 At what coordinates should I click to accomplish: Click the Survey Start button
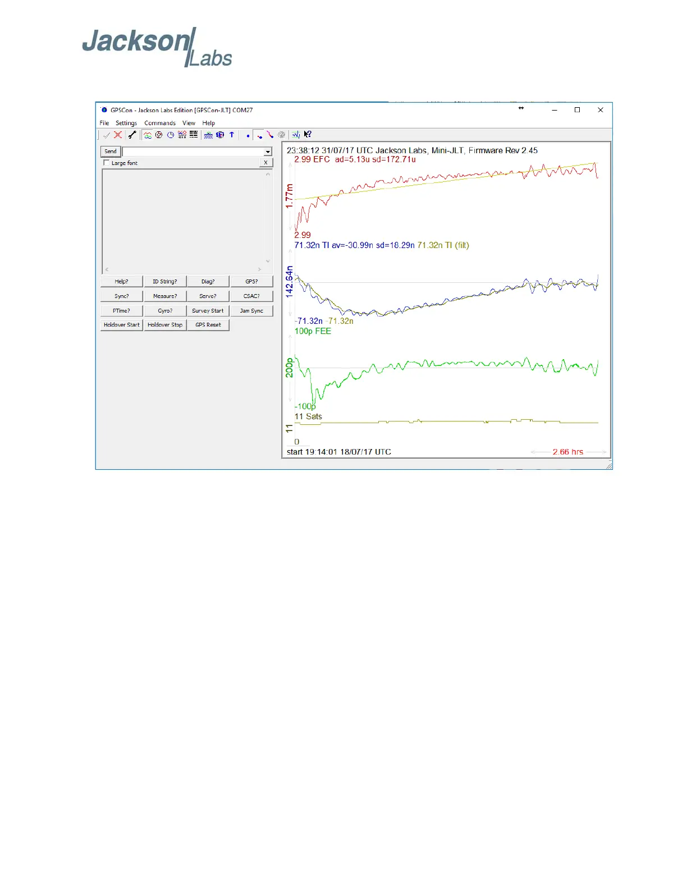tap(208, 311)
